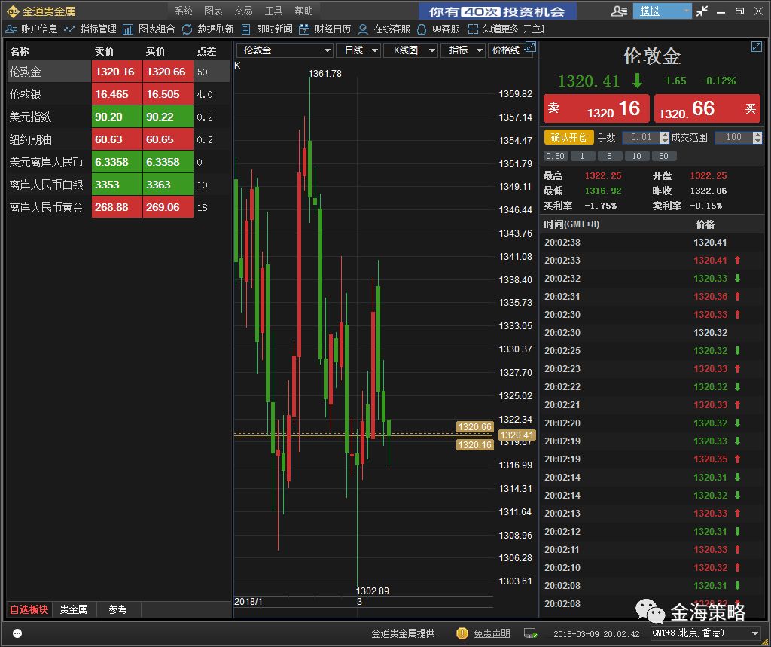Screen dimensions: 771x647
Task: Select the 0.50 lot size preset
Action: (x=555, y=156)
